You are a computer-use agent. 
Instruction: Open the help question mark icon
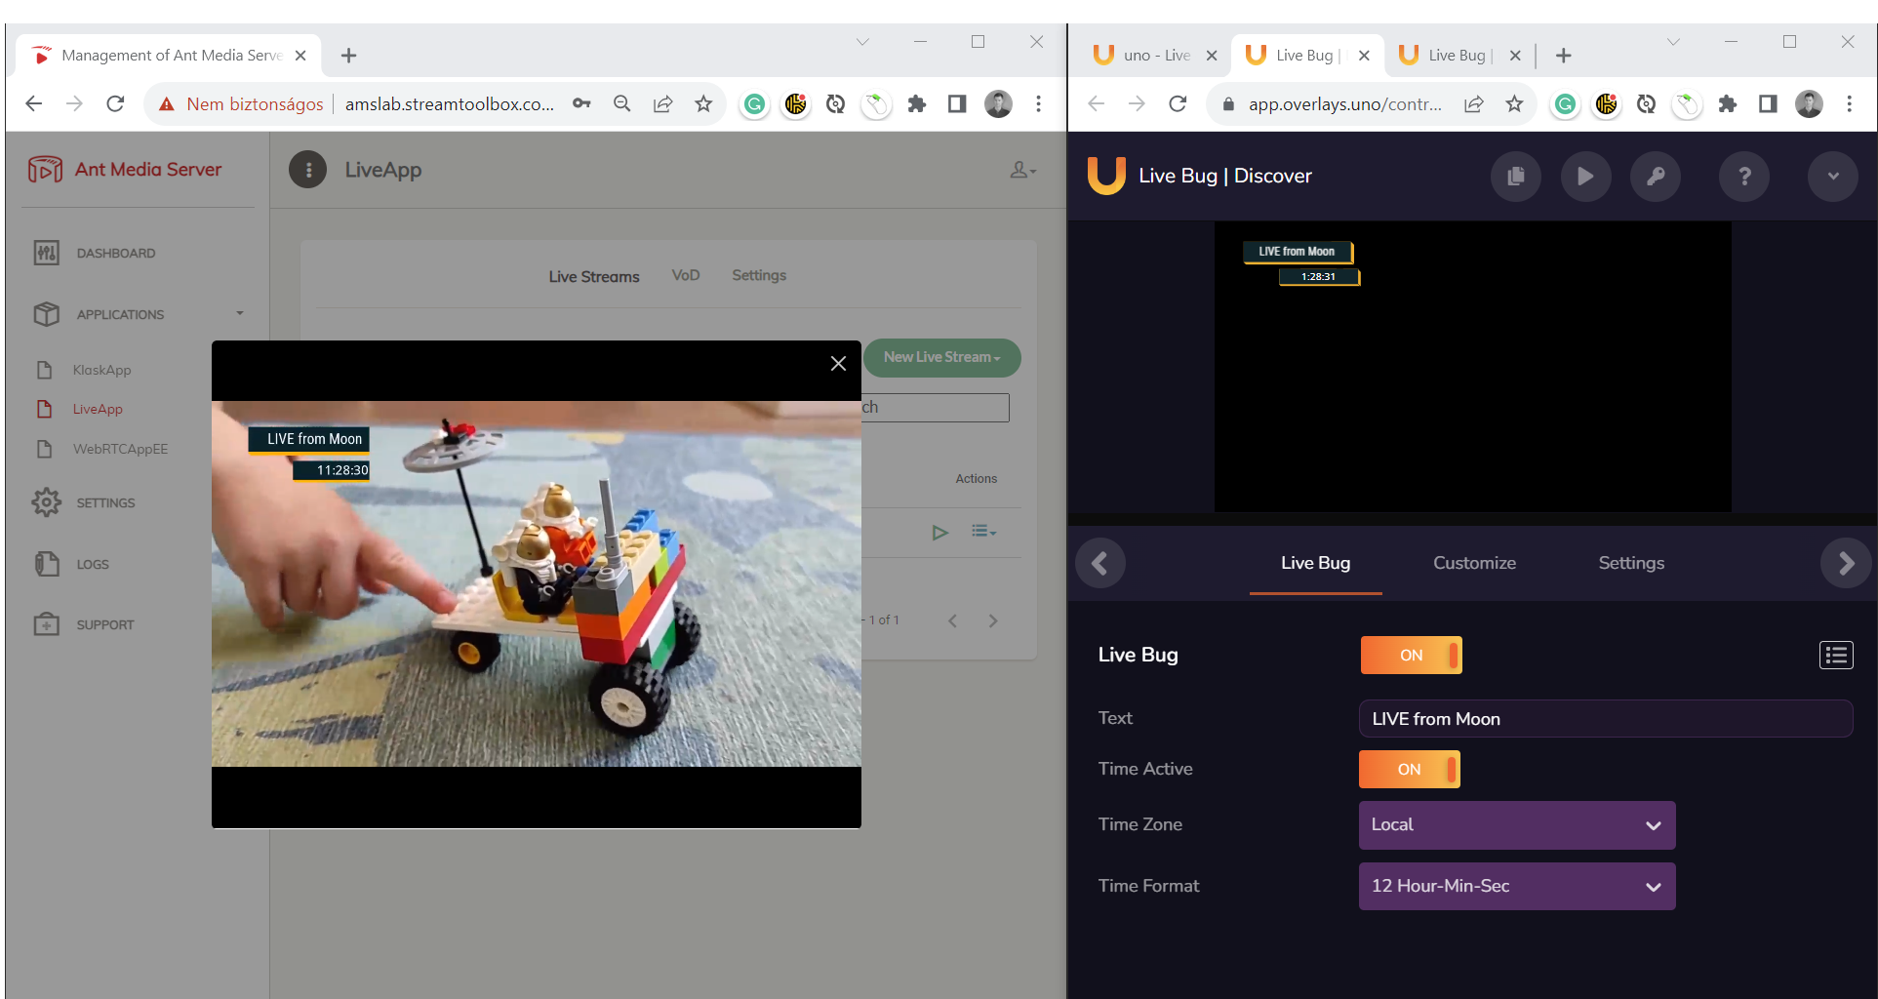[x=1744, y=177]
